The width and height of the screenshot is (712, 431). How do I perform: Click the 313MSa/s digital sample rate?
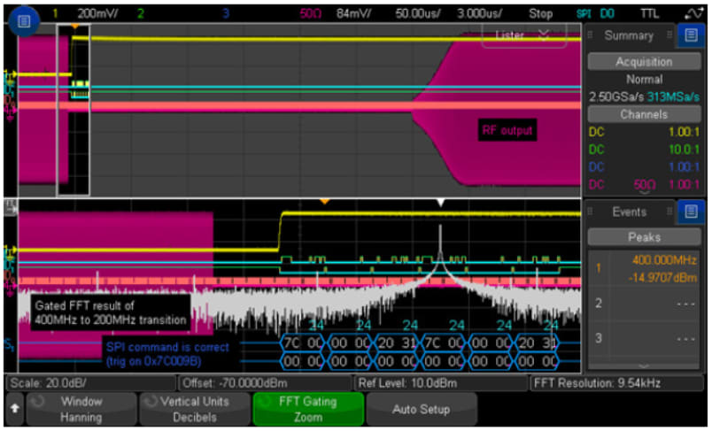pyautogui.click(x=673, y=96)
